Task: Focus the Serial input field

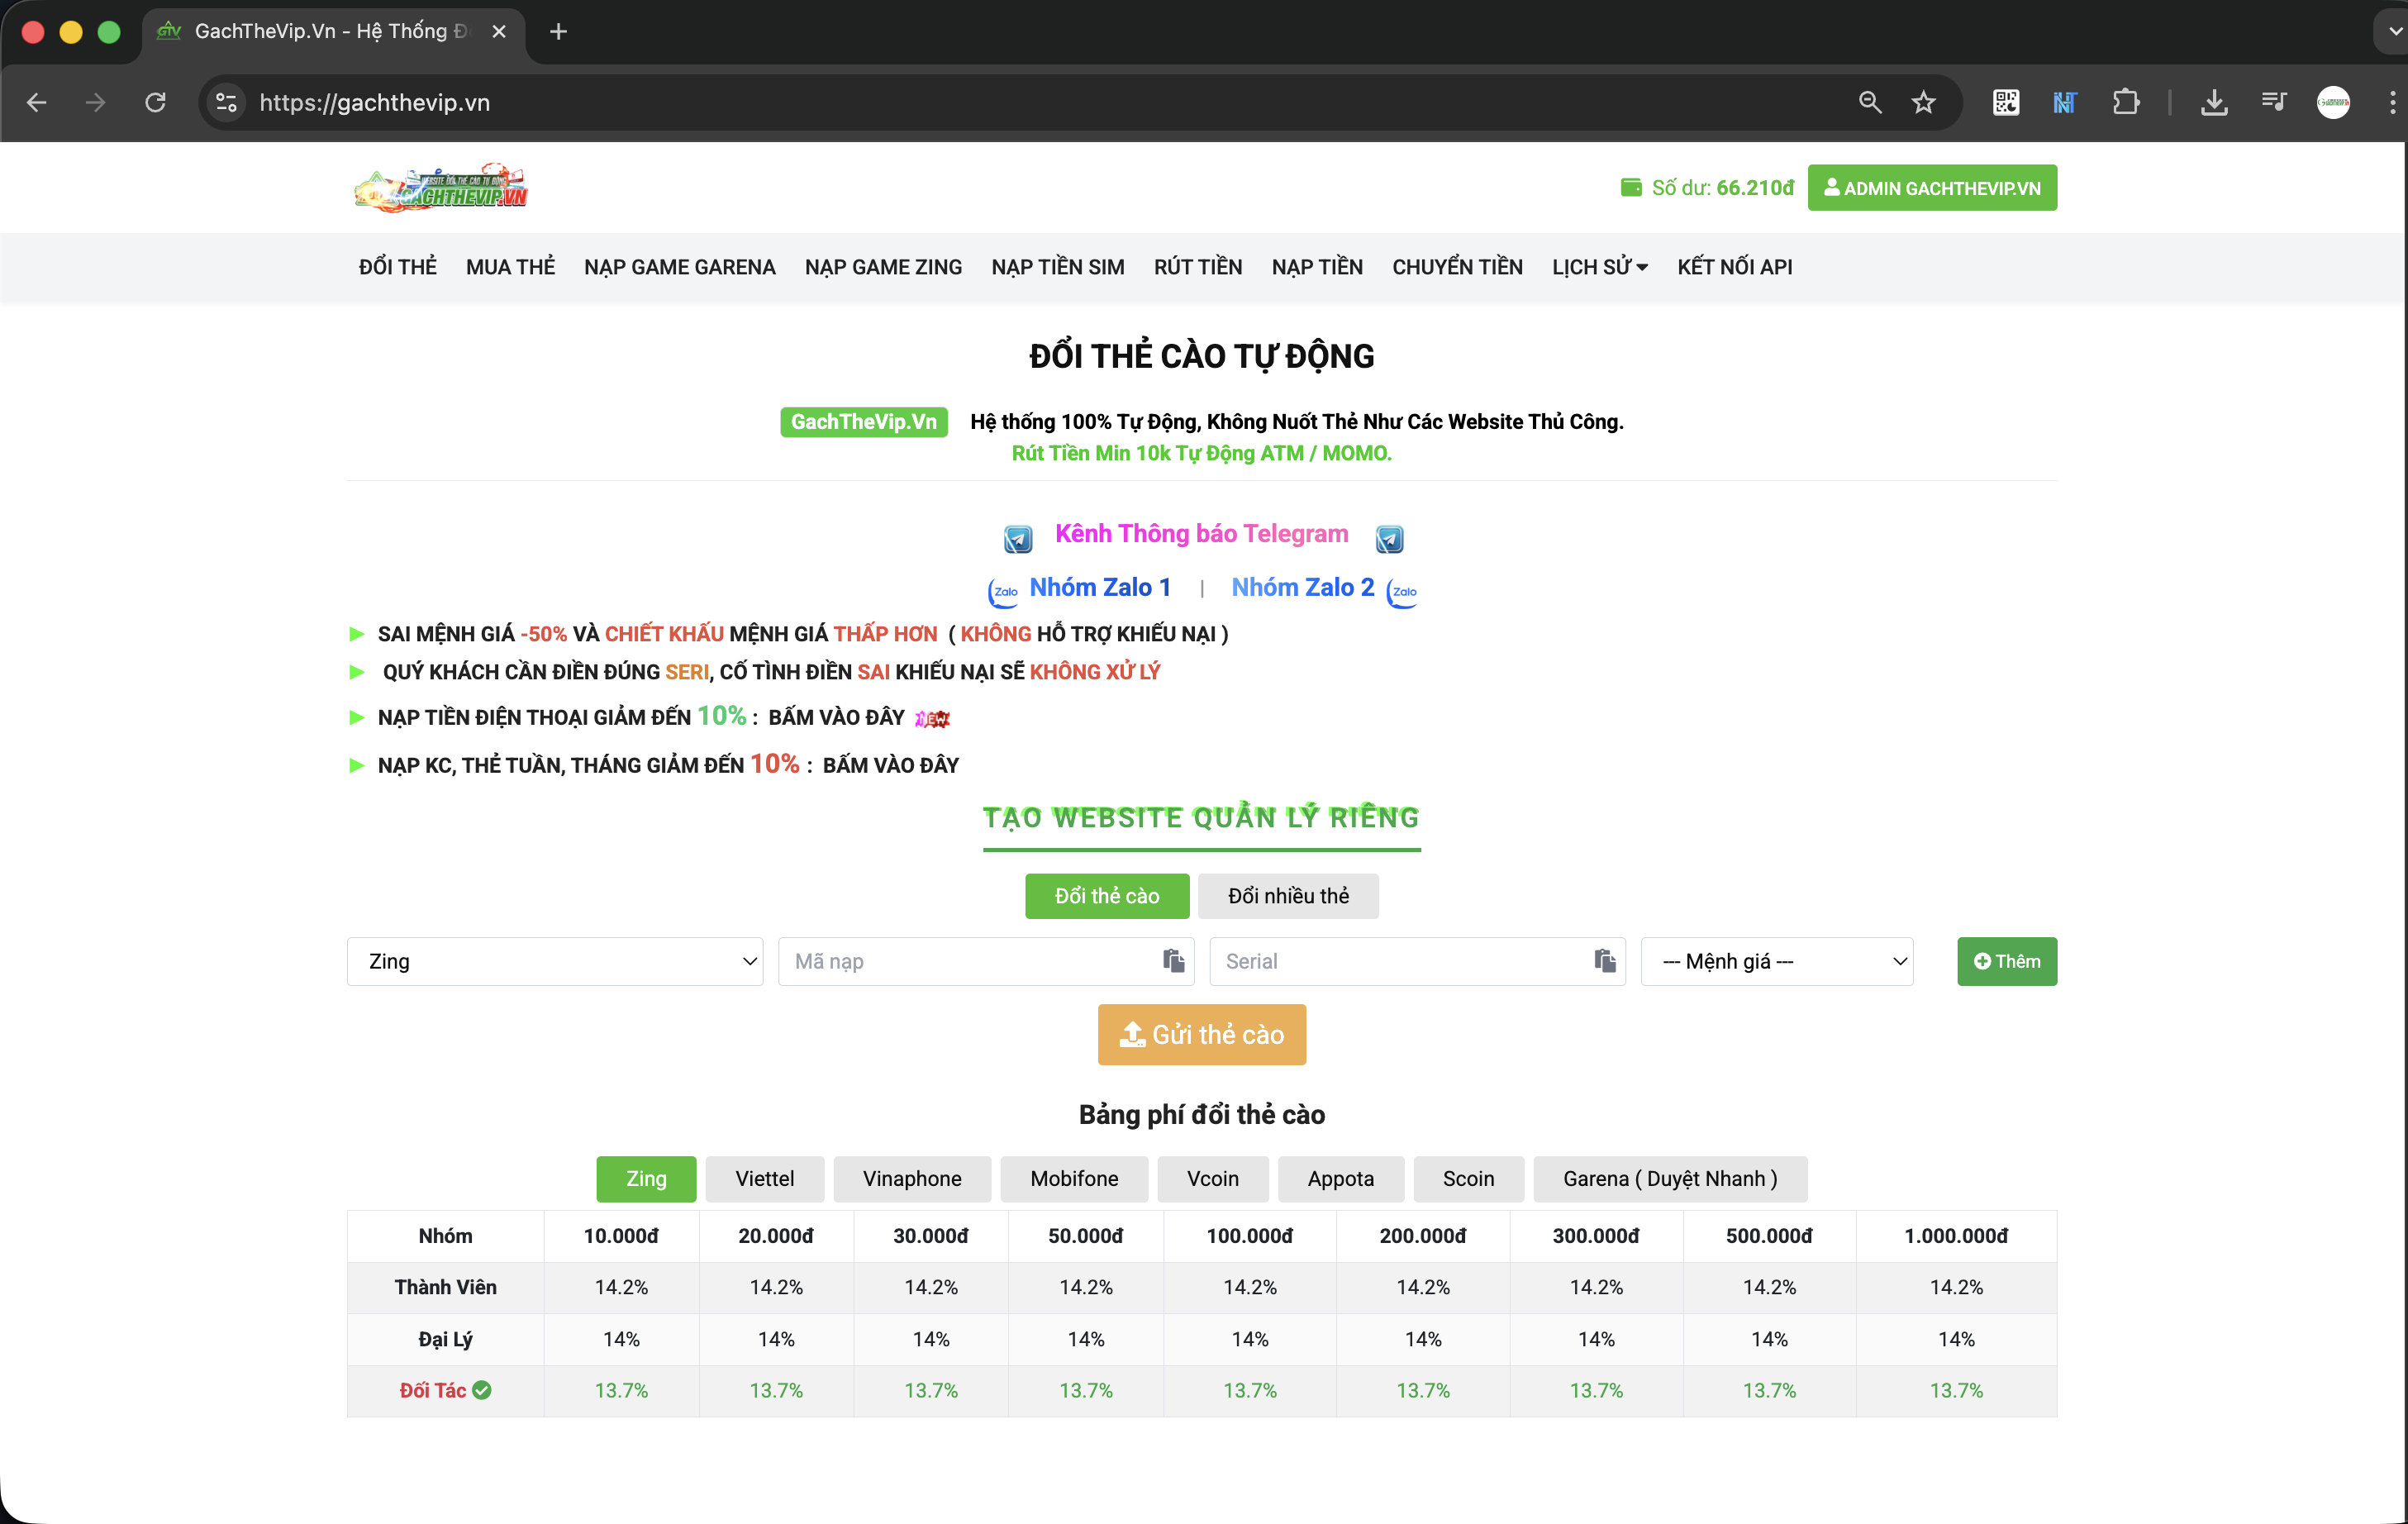Action: (x=1417, y=961)
